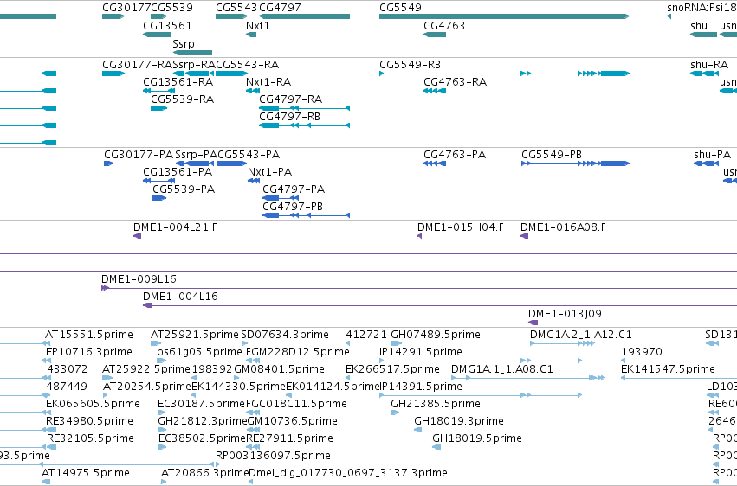Viewport: 737px width, 486px height.
Task: Click the DME1-016A08.F feature label
Action: pos(563,227)
